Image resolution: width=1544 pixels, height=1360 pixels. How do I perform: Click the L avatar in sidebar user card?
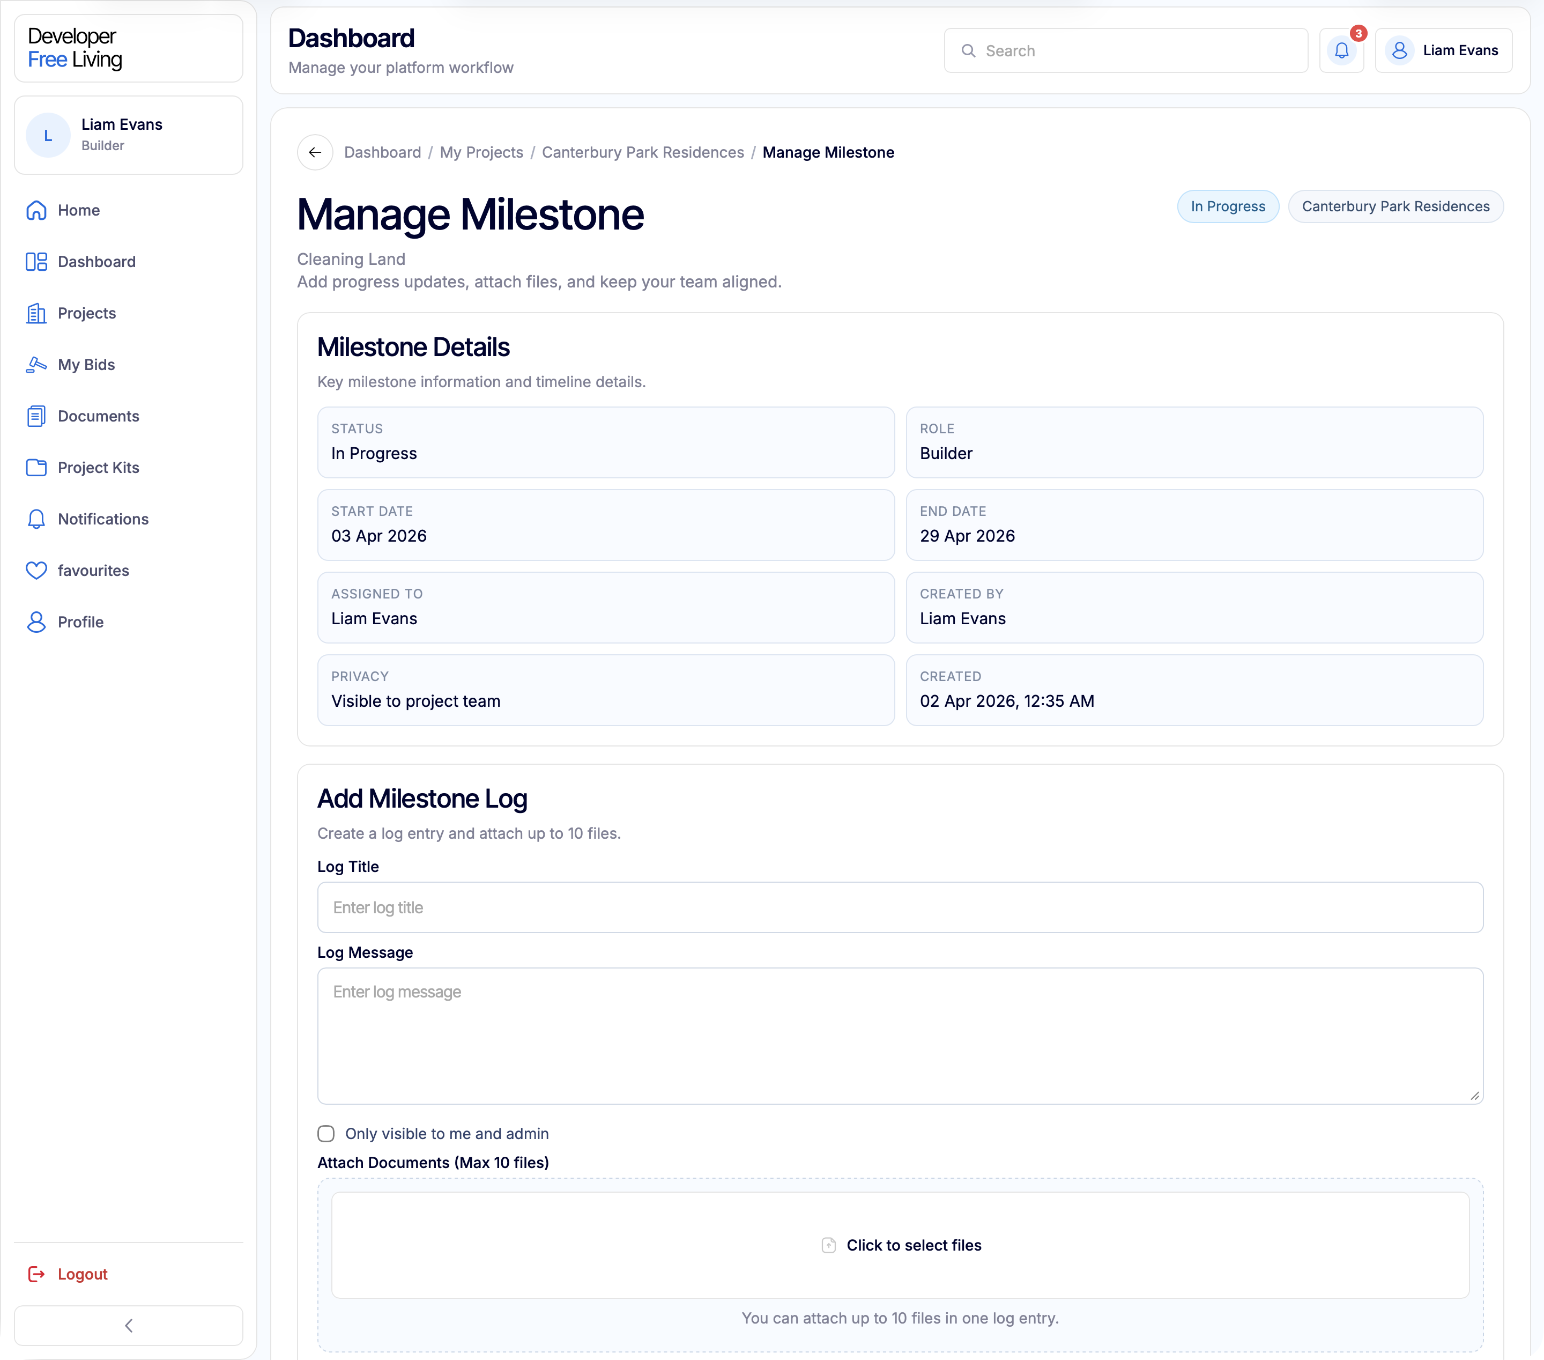click(48, 135)
